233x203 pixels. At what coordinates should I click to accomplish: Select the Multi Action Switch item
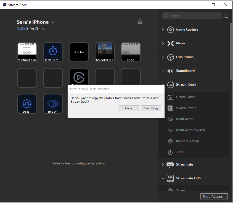190,130
